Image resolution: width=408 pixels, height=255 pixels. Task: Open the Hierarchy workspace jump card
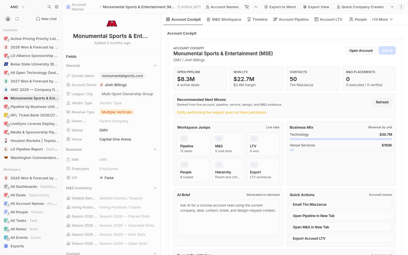(228, 170)
